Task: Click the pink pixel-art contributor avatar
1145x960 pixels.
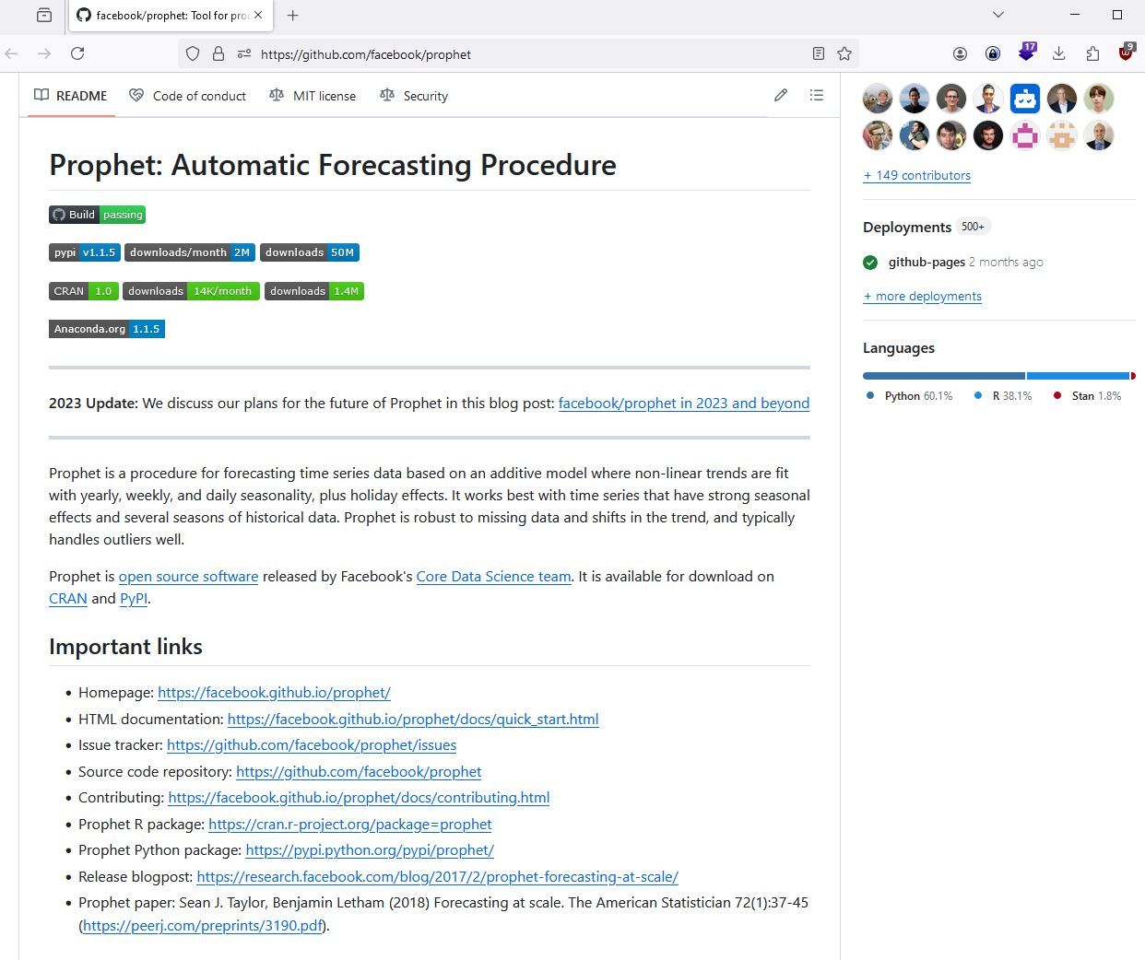Action: coord(1025,135)
